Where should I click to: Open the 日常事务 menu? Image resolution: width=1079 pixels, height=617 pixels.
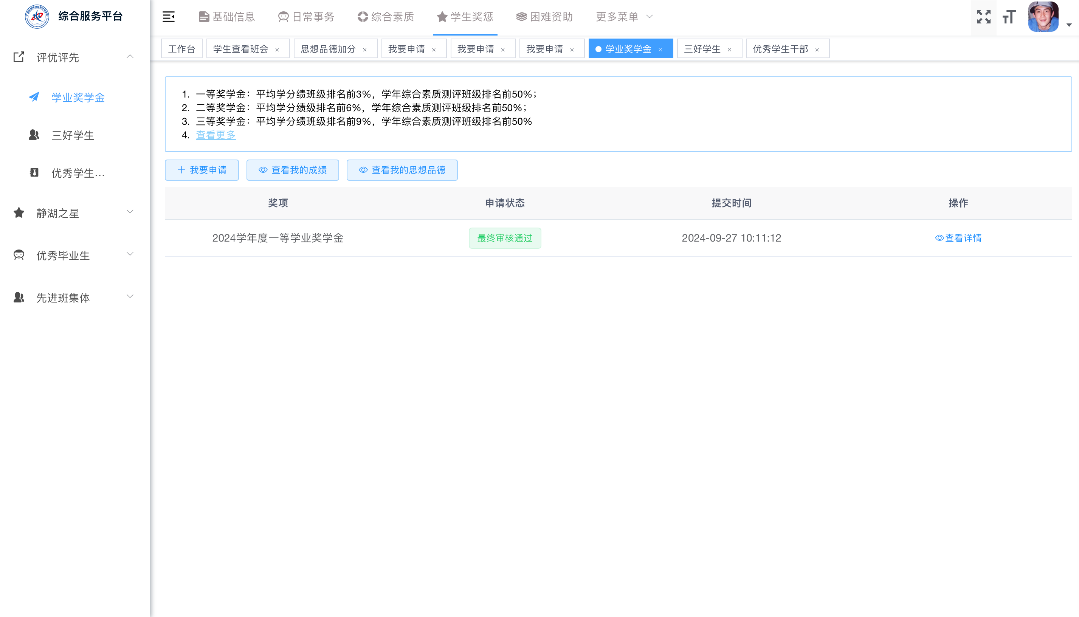pos(306,17)
